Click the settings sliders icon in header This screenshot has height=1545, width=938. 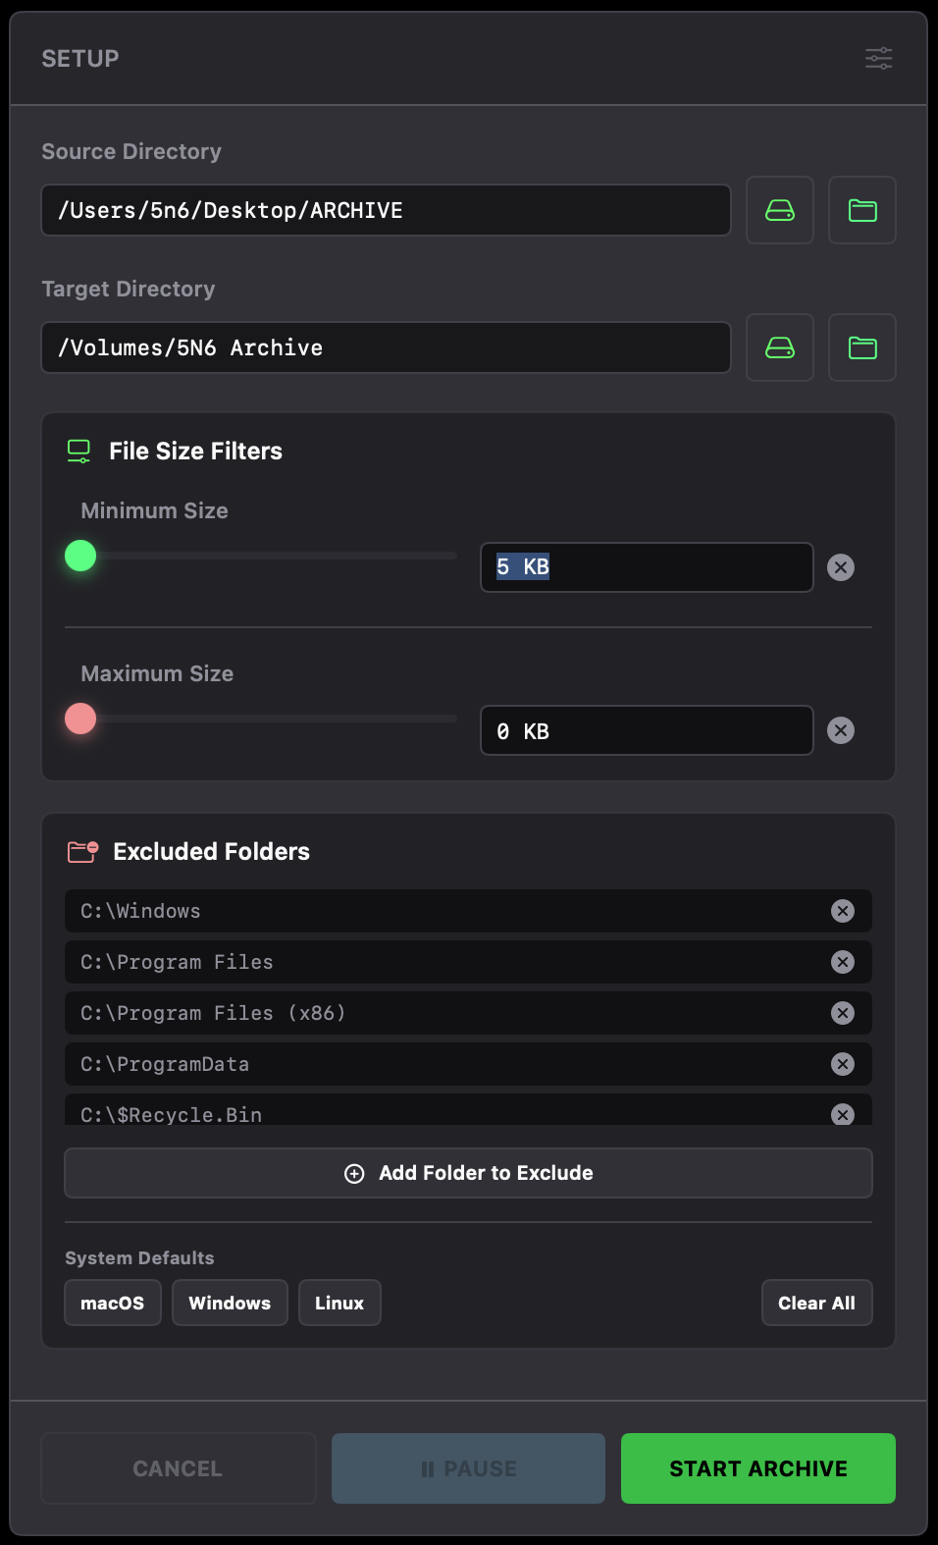pyautogui.click(x=878, y=58)
